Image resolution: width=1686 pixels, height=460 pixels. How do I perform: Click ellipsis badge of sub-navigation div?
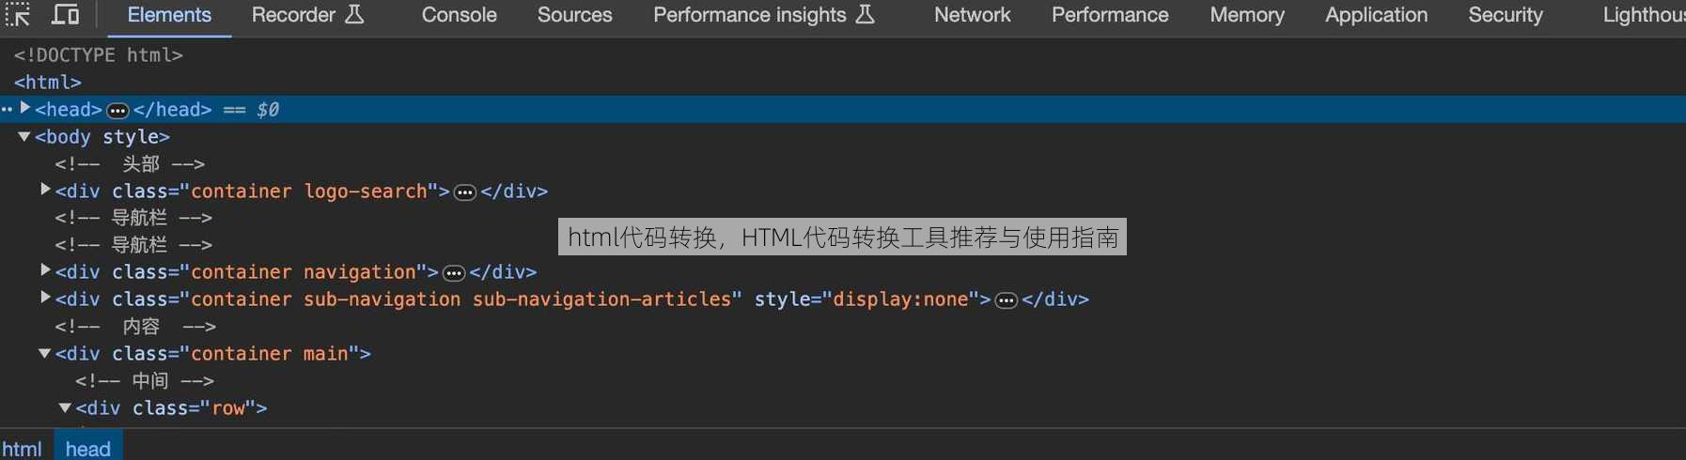click(1007, 300)
